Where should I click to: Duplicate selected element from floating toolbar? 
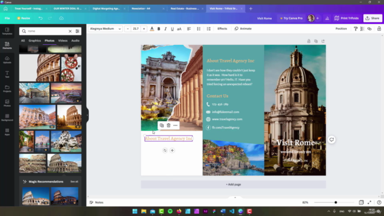coord(161,125)
